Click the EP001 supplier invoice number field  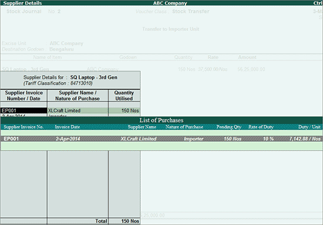pyautogui.click(x=23, y=111)
